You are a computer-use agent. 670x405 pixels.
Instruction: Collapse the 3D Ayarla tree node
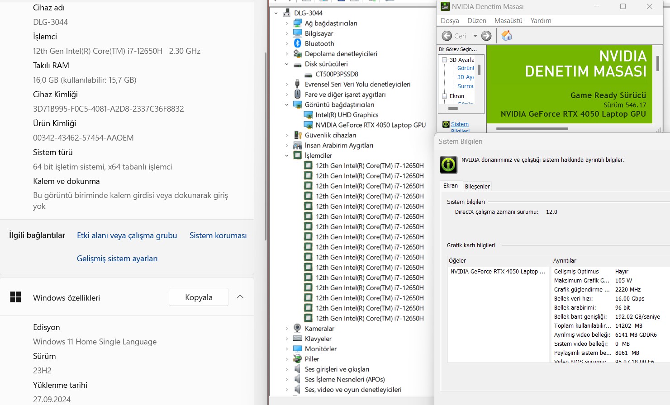coord(445,60)
